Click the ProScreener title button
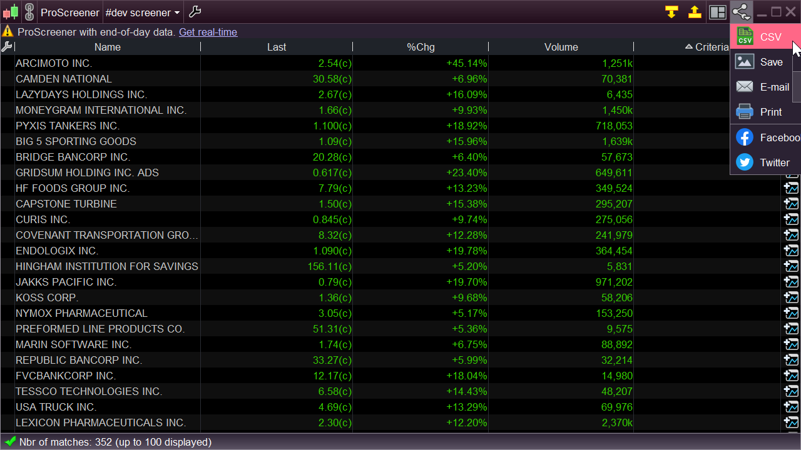Image resolution: width=801 pixels, height=450 pixels. [x=69, y=12]
